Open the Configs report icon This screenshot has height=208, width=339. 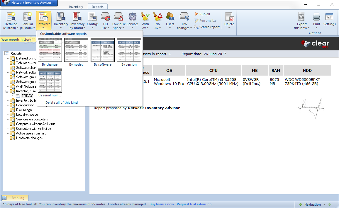93,17
